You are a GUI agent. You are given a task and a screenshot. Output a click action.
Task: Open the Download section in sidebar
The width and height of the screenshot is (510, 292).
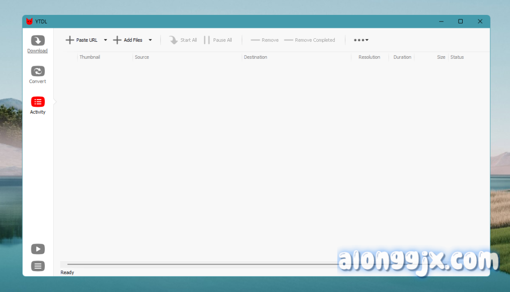[37, 44]
